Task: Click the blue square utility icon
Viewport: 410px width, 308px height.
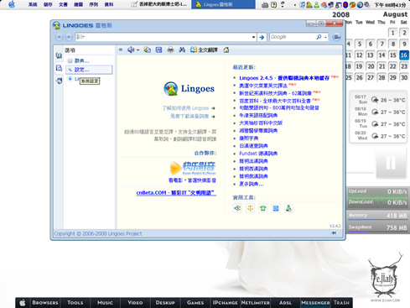Action: tap(276, 208)
